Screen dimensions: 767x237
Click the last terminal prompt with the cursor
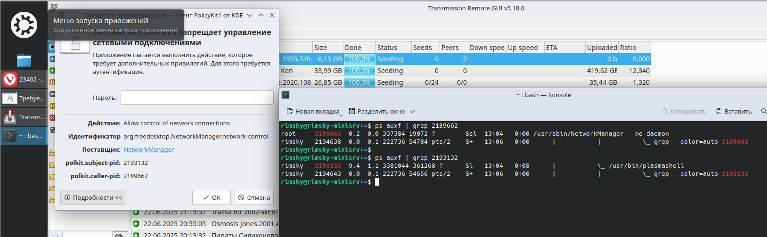[x=329, y=182]
